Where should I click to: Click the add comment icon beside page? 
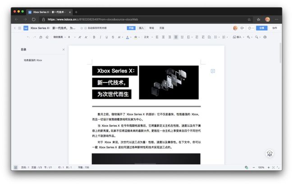pyautogui.click(x=213, y=71)
